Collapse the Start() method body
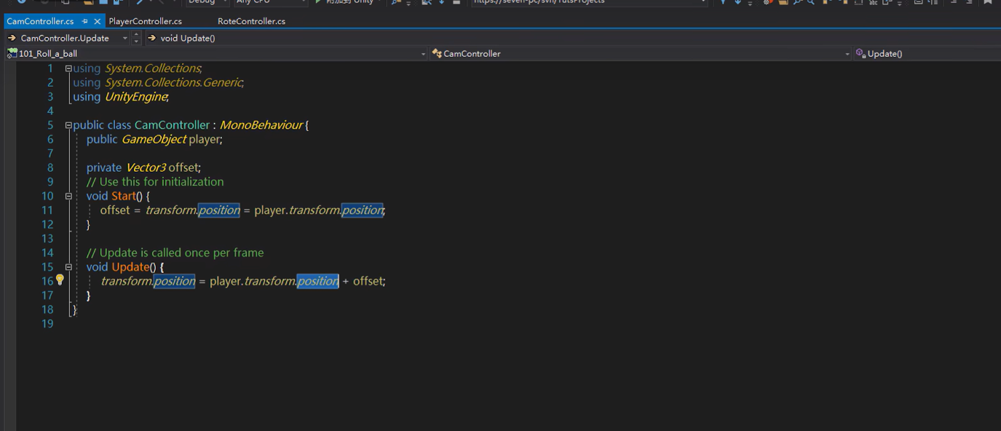This screenshot has height=431, width=1001. coord(68,196)
